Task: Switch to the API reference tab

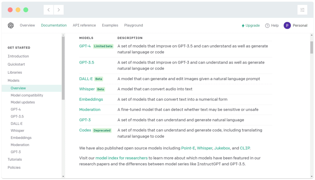Action: pos(84,25)
